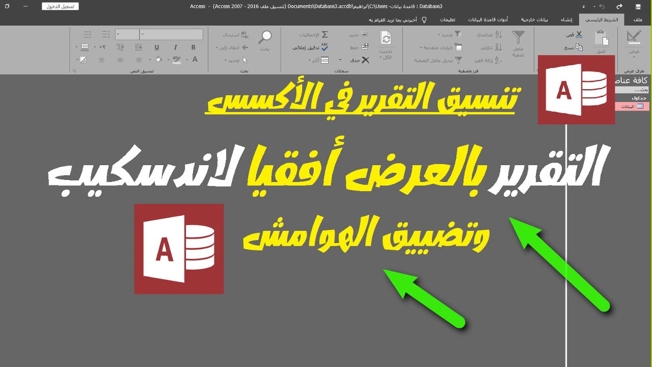Image resolution: width=652 pixels, height=367 pixels.
Task: Open انتقال إلى (Go To) dropdown
Action: point(232,47)
